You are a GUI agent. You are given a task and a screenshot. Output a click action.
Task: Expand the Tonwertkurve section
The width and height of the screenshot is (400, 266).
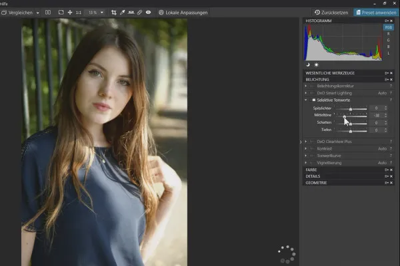306,156
